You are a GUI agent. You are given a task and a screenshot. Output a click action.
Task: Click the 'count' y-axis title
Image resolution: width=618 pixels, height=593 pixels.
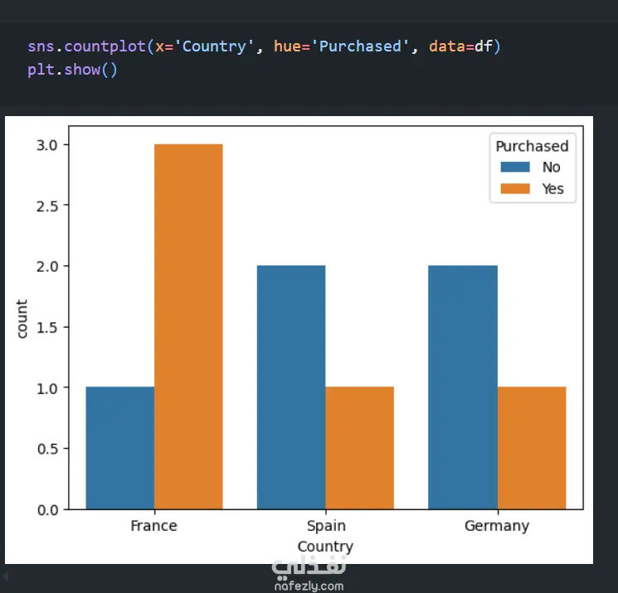click(22, 318)
